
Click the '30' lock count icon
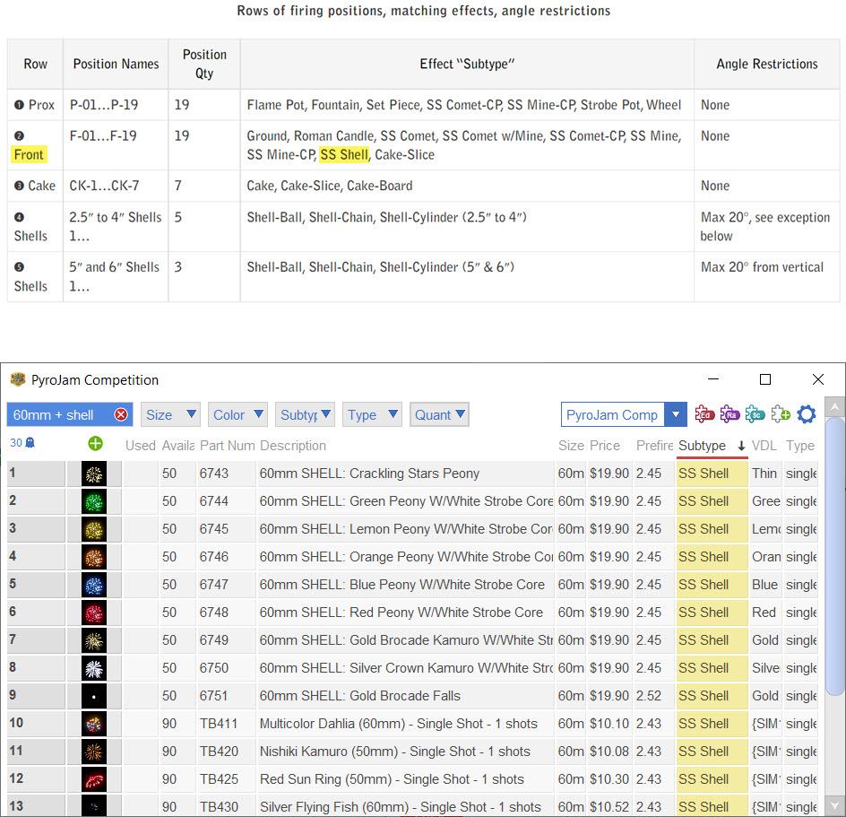pos(22,443)
